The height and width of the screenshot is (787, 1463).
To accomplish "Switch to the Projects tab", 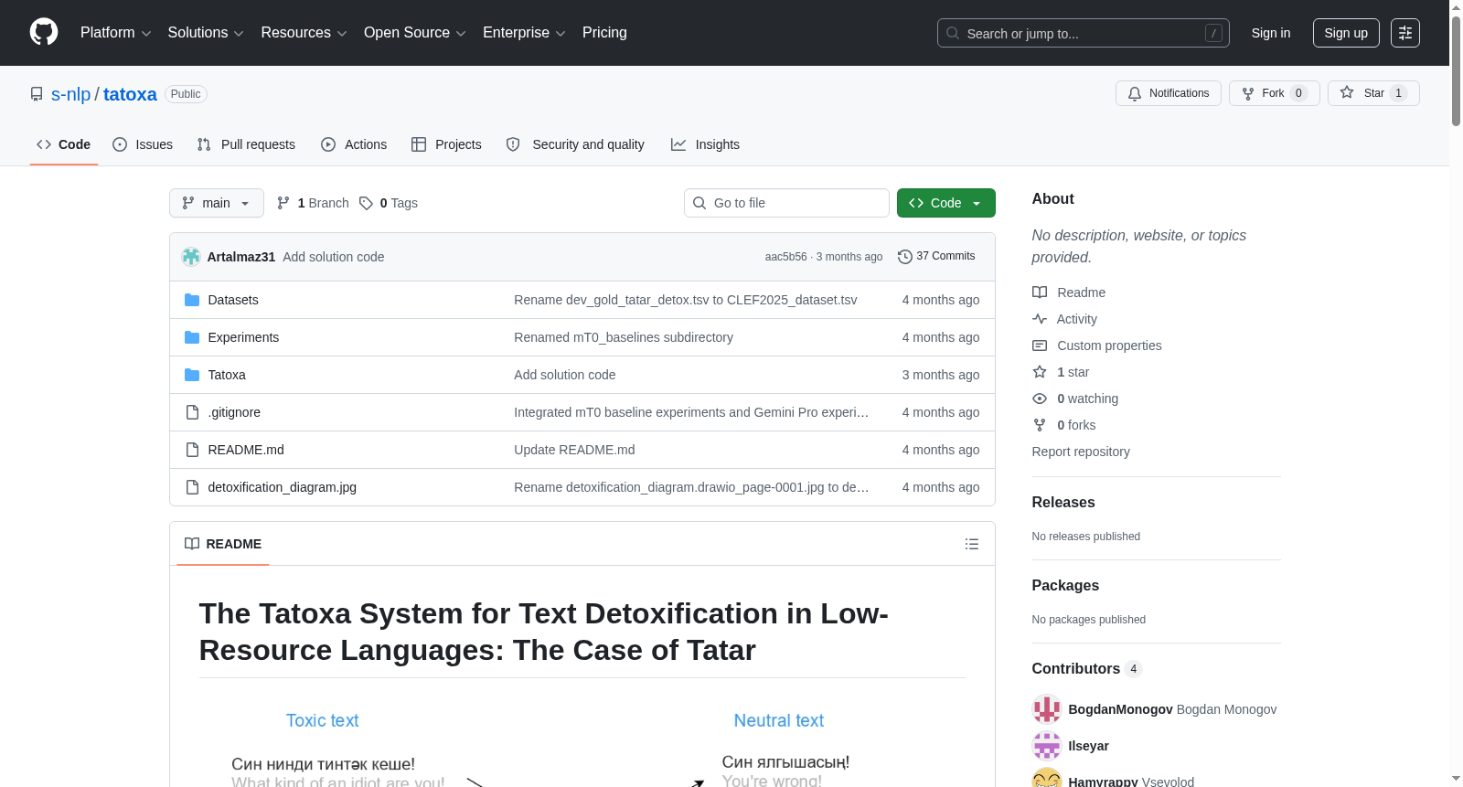I will [x=446, y=144].
